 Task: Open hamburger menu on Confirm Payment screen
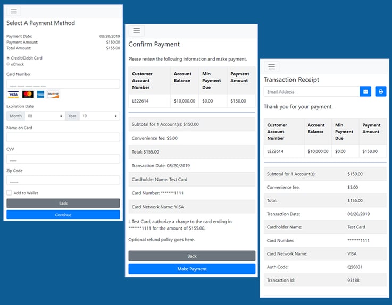136,31
